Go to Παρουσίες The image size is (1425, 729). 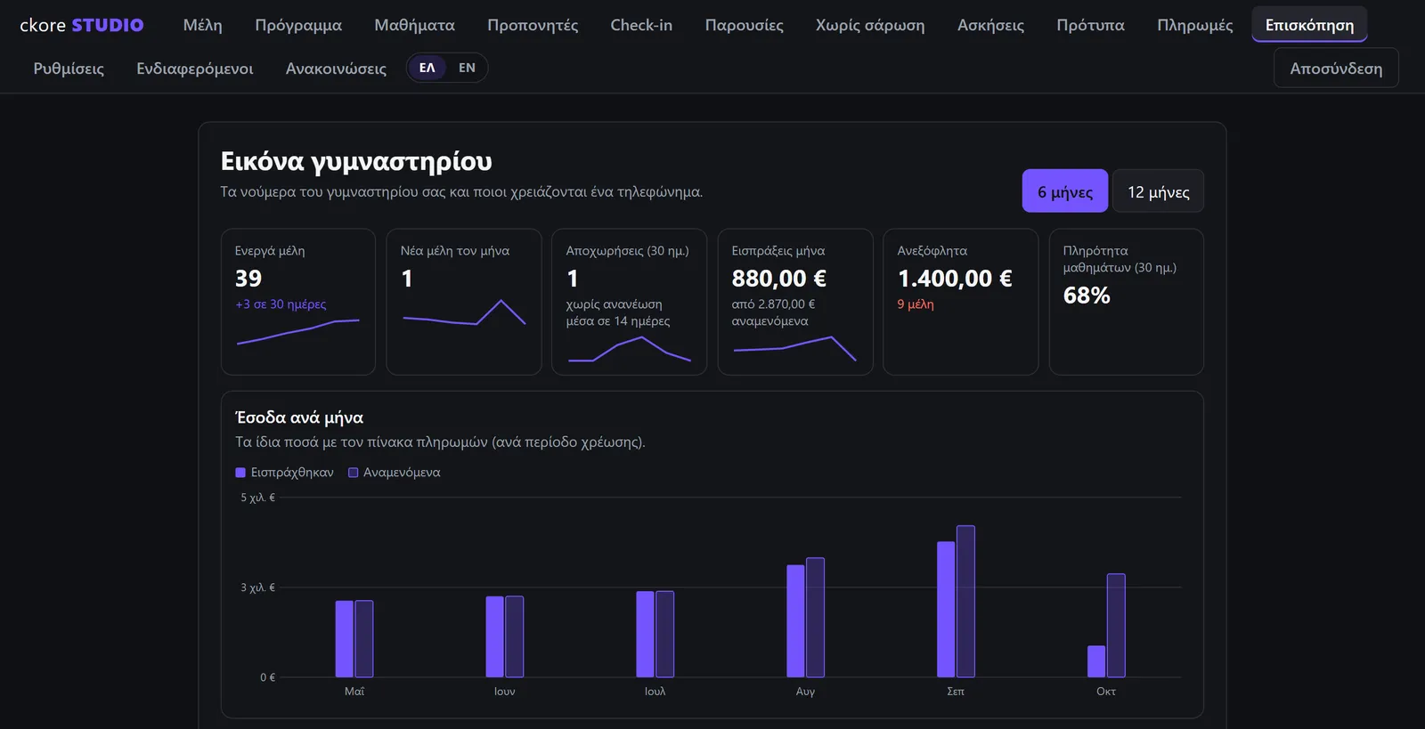coord(744,25)
